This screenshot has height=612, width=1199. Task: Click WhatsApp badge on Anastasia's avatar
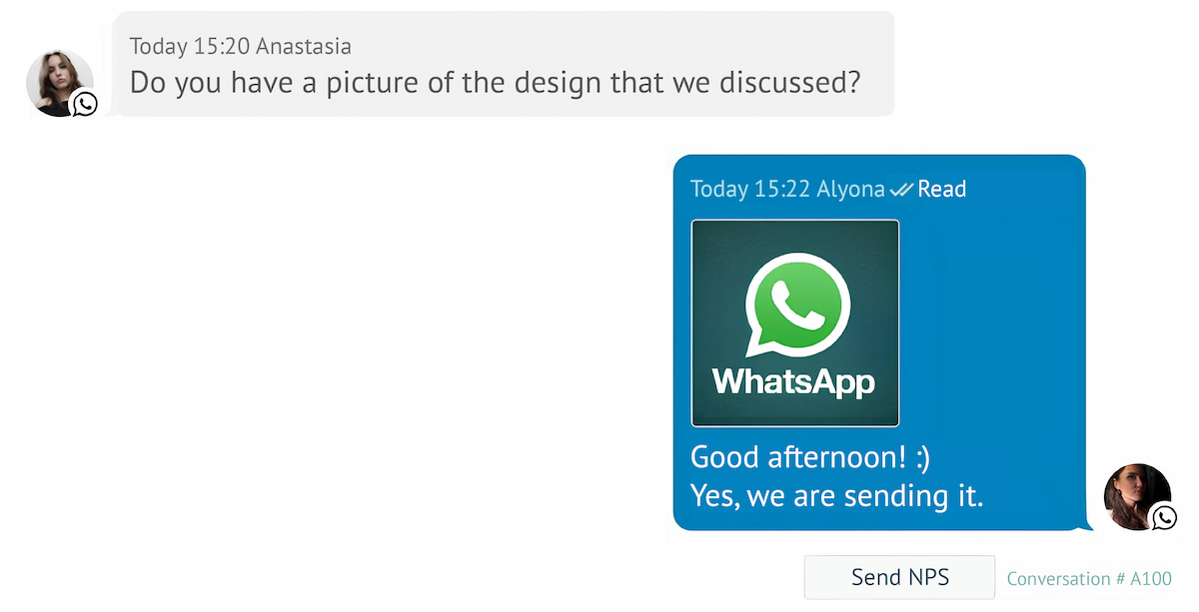(x=85, y=103)
